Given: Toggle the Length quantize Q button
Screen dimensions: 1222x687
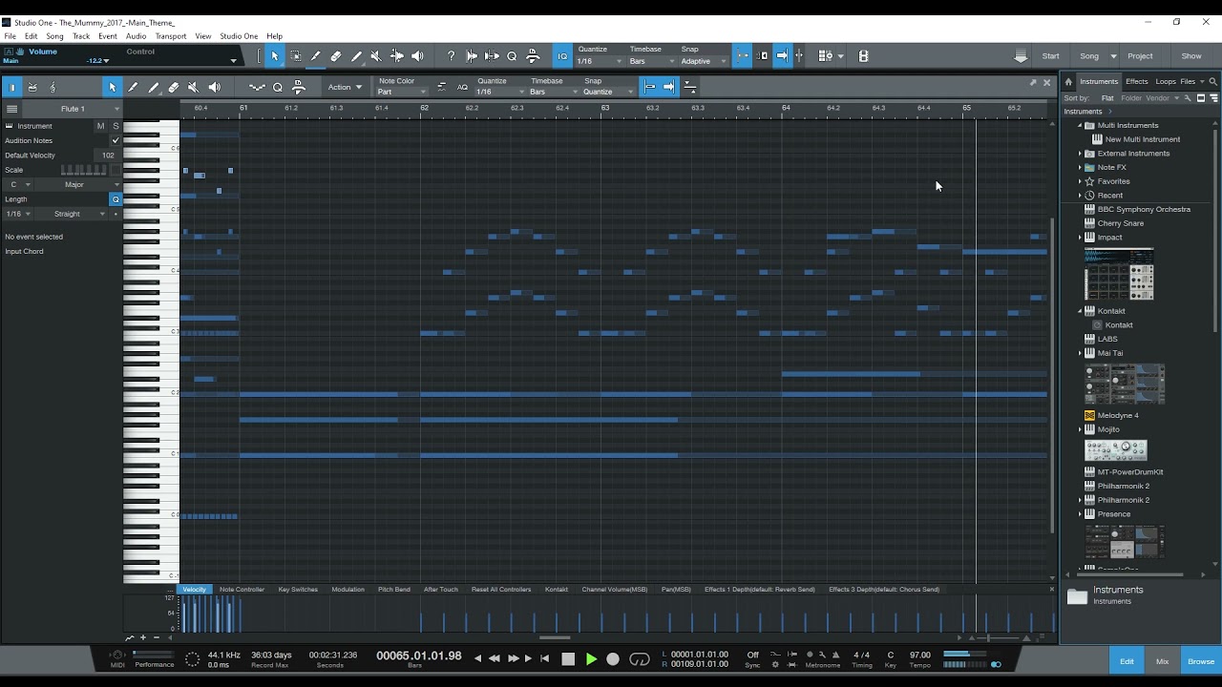Looking at the screenshot, I should pyautogui.click(x=116, y=199).
